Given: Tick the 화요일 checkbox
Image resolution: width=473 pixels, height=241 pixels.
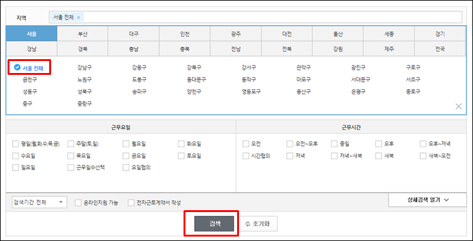Looking at the screenshot, I should pos(181,144).
